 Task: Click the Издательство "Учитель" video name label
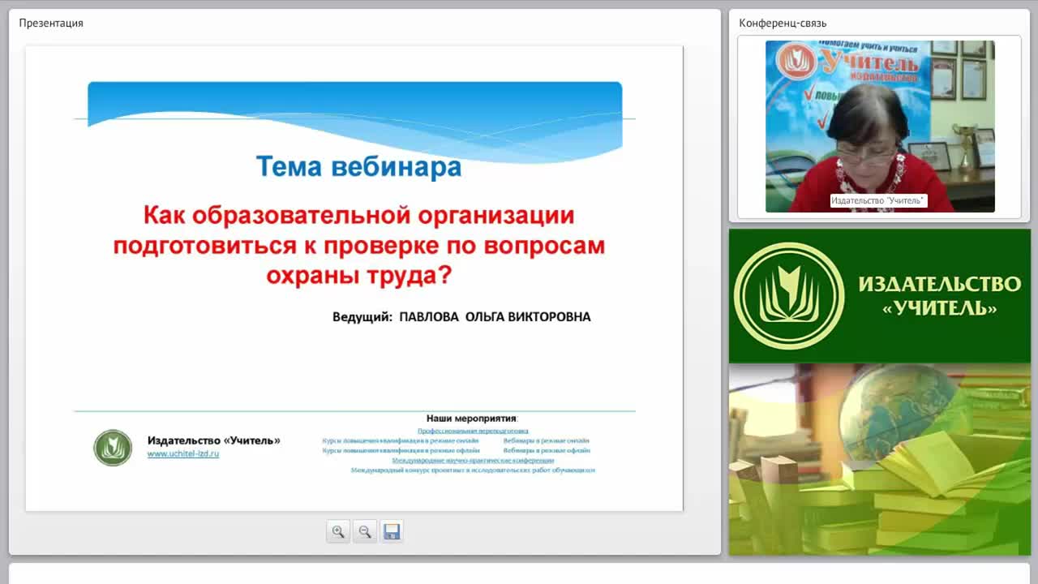879,200
